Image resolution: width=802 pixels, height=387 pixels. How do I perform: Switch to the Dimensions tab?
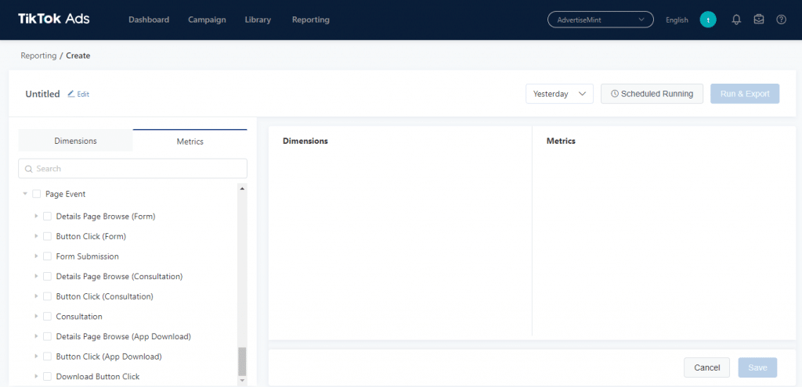[75, 141]
